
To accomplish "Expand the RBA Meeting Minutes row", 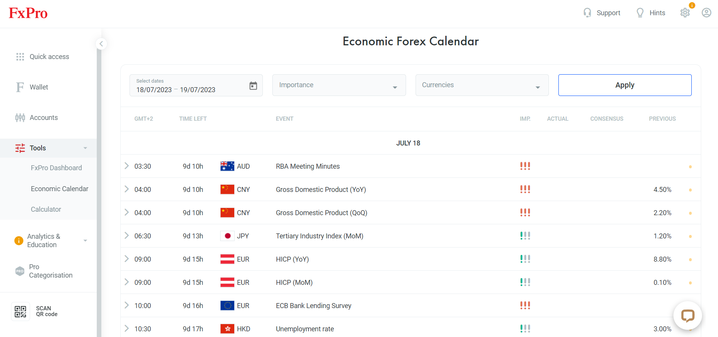I will pos(127,166).
